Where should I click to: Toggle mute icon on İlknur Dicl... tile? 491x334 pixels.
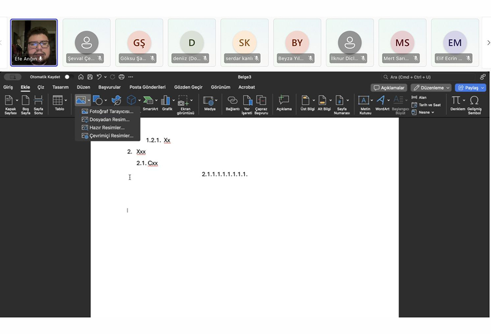point(363,58)
